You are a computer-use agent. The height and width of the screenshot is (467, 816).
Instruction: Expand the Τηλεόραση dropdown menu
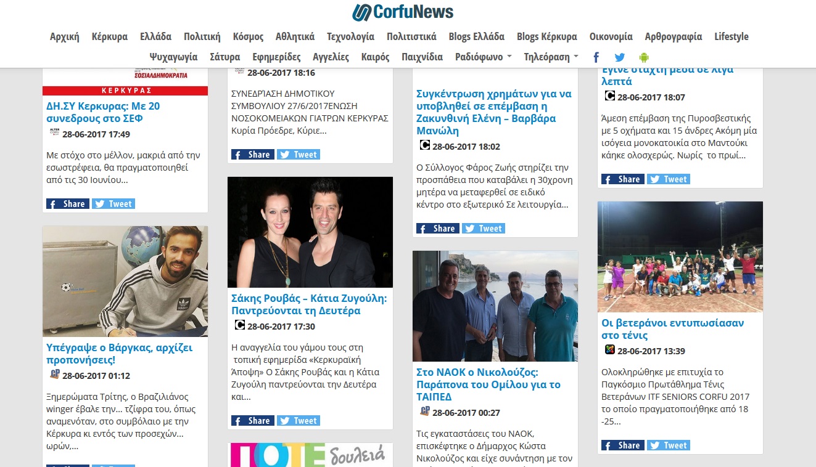click(551, 57)
